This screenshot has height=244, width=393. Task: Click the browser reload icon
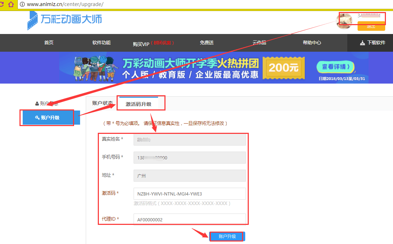[x=2, y=4]
